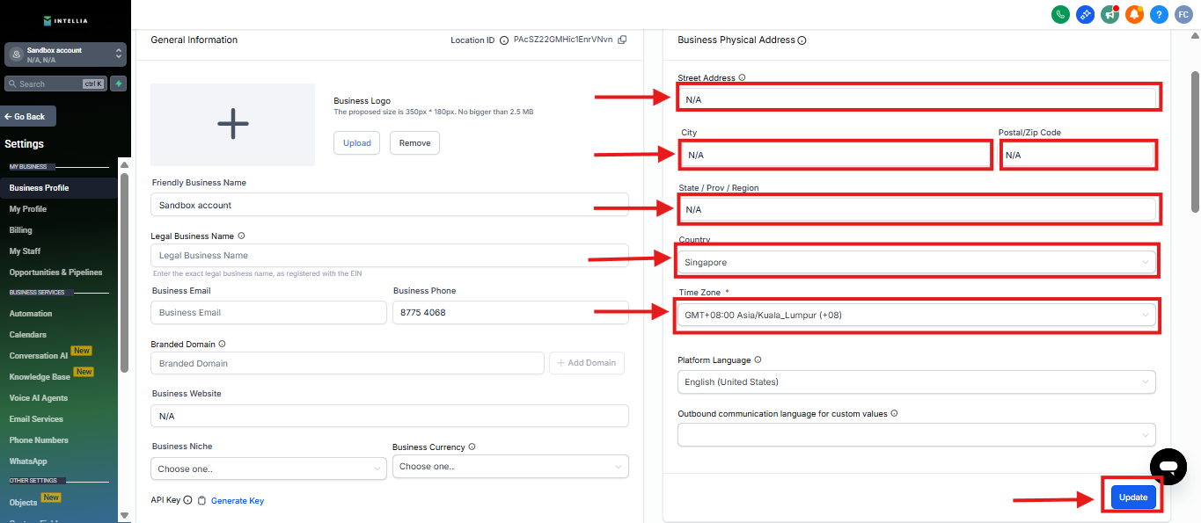Screen dimensions: 1201x523
Task: Open the Country dropdown showing Singapore
Action: pyautogui.click(x=915, y=262)
